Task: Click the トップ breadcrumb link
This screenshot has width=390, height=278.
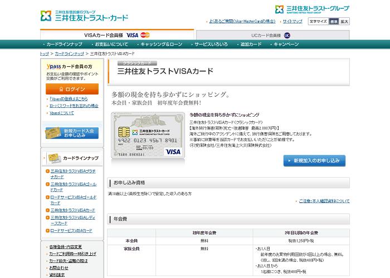Action: tap(44, 53)
